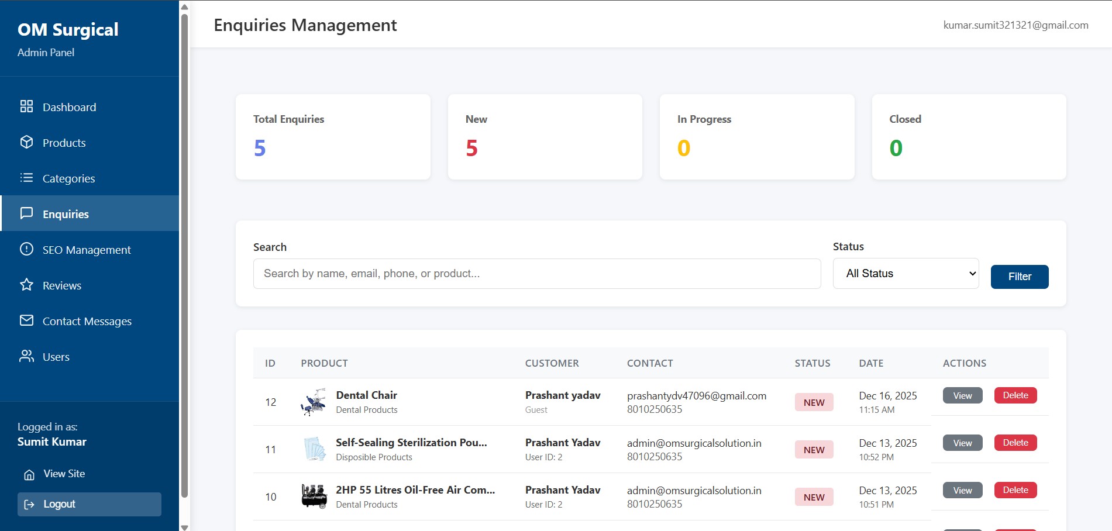Delete the Self-Sealing Sterilization Pouch enquiry
This screenshot has height=531, width=1112.
[1015, 443]
